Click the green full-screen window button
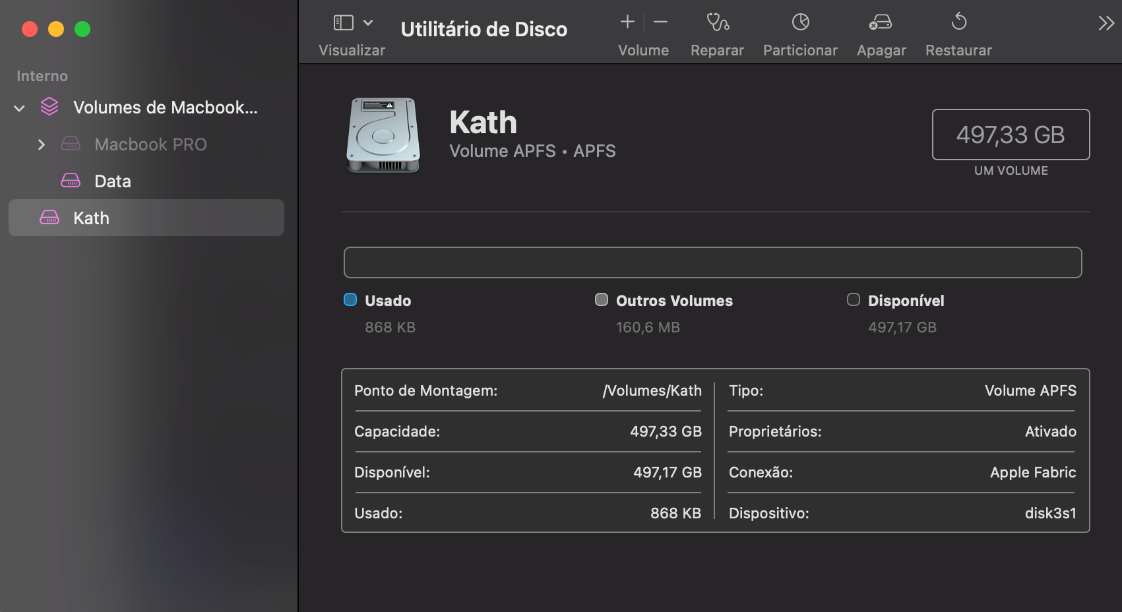Image resolution: width=1122 pixels, height=612 pixels. point(82,29)
